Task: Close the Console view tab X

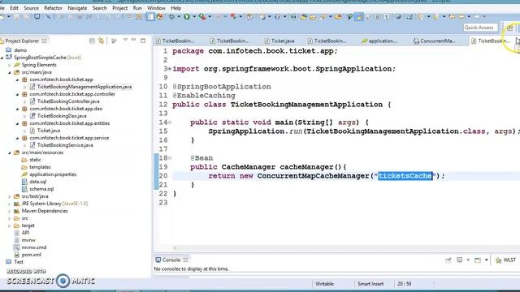Action: pos(185,260)
